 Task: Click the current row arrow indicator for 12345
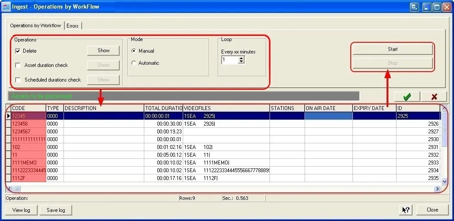(9, 116)
